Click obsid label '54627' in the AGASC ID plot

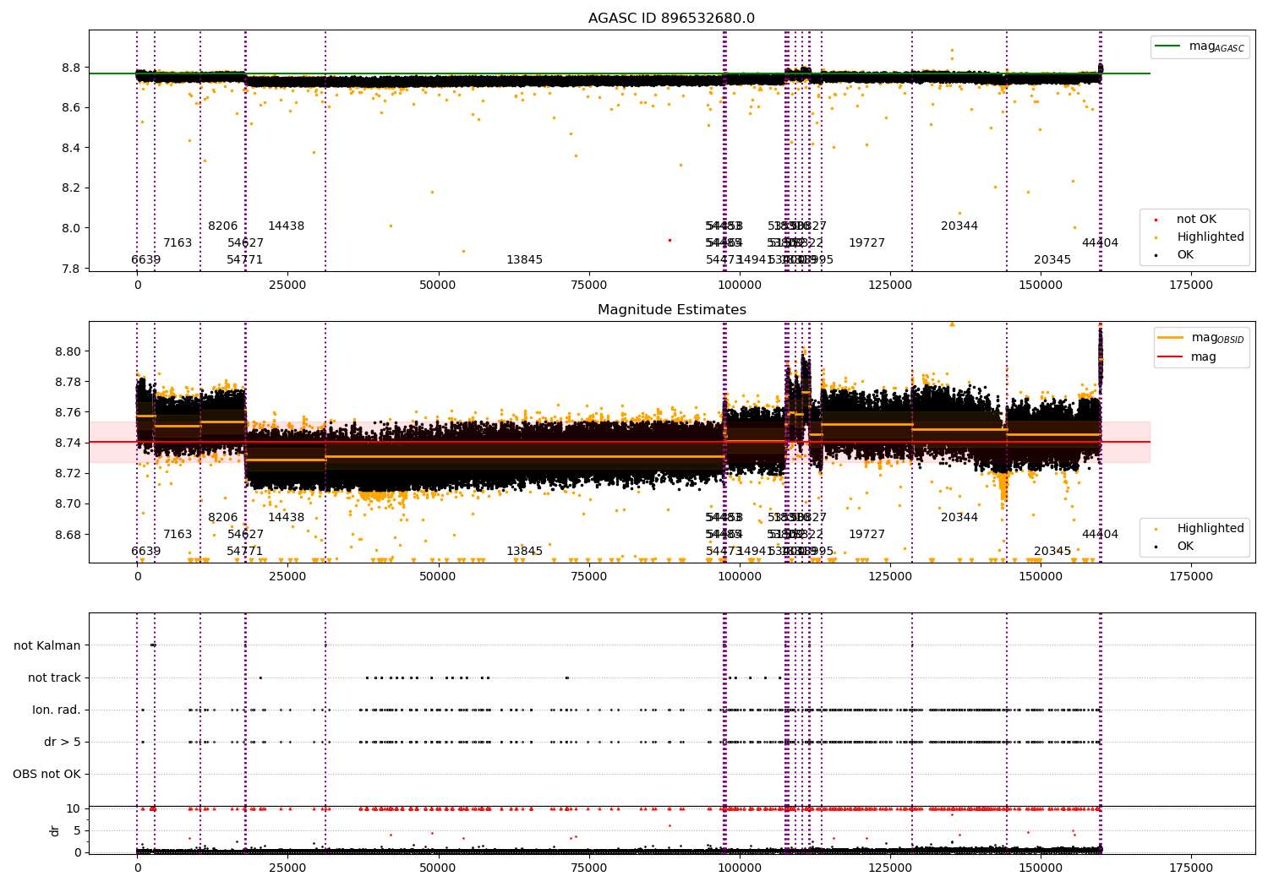[246, 243]
